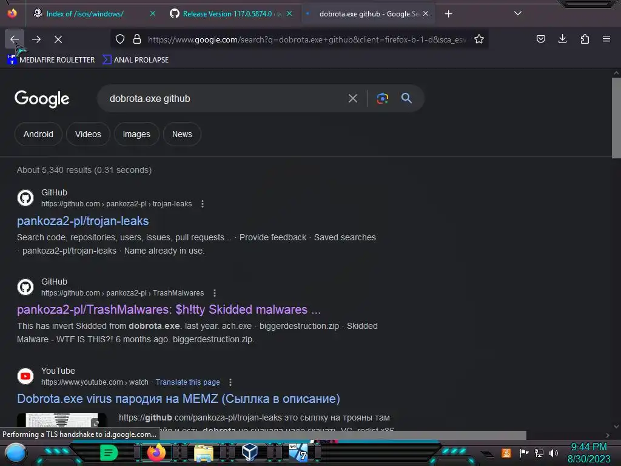Open a new tab with the plus button
Image resolution: width=621 pixels, height=466 pixels.
coord(448,14)
